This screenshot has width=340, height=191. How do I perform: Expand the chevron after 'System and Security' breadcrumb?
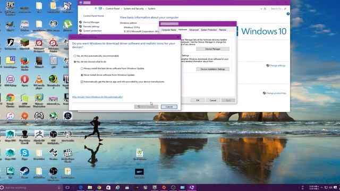(x=146, y=8)
